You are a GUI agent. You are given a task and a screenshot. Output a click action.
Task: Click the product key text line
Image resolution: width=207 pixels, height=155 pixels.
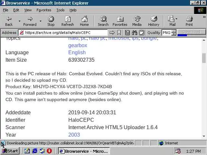coord(59,87)
